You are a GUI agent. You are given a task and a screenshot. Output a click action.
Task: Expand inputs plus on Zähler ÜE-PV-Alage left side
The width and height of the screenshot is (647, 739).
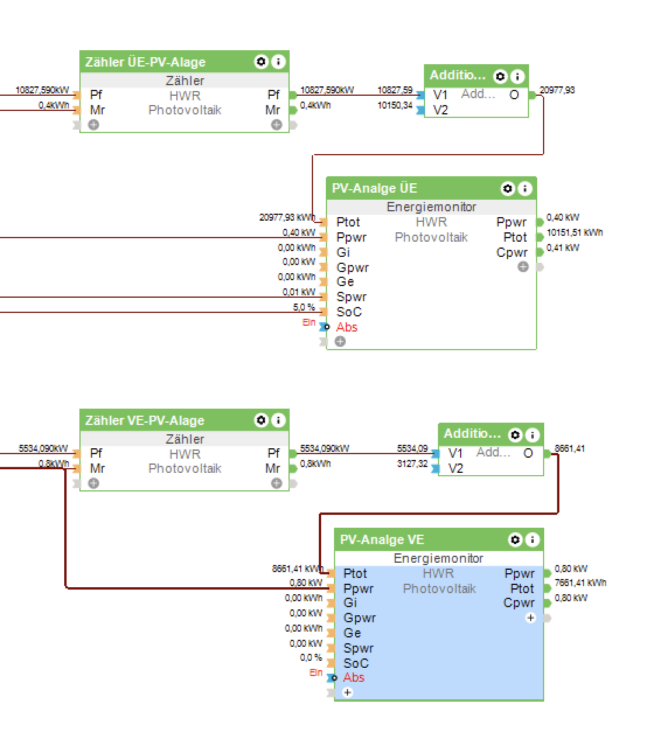93,124
